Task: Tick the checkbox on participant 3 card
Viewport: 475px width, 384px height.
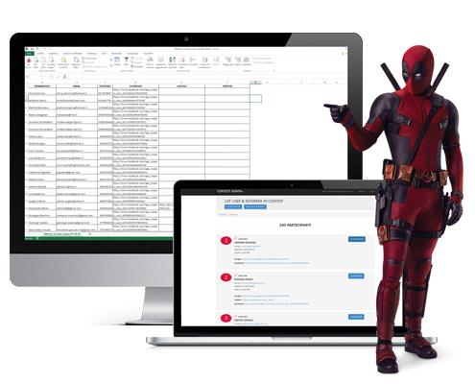Action: (x=236, y=316)
